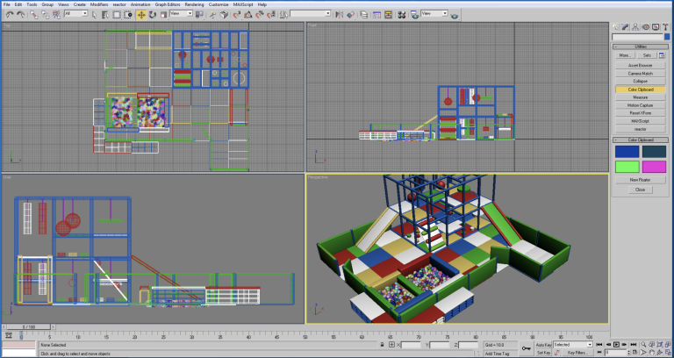Open the reference coordinate 'View' dropdown
Screen dimensions: 674x358
[180, 14]
